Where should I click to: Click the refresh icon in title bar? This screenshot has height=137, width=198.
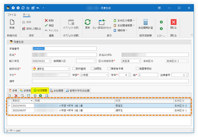pyautogui.click(x=23, y=8)
